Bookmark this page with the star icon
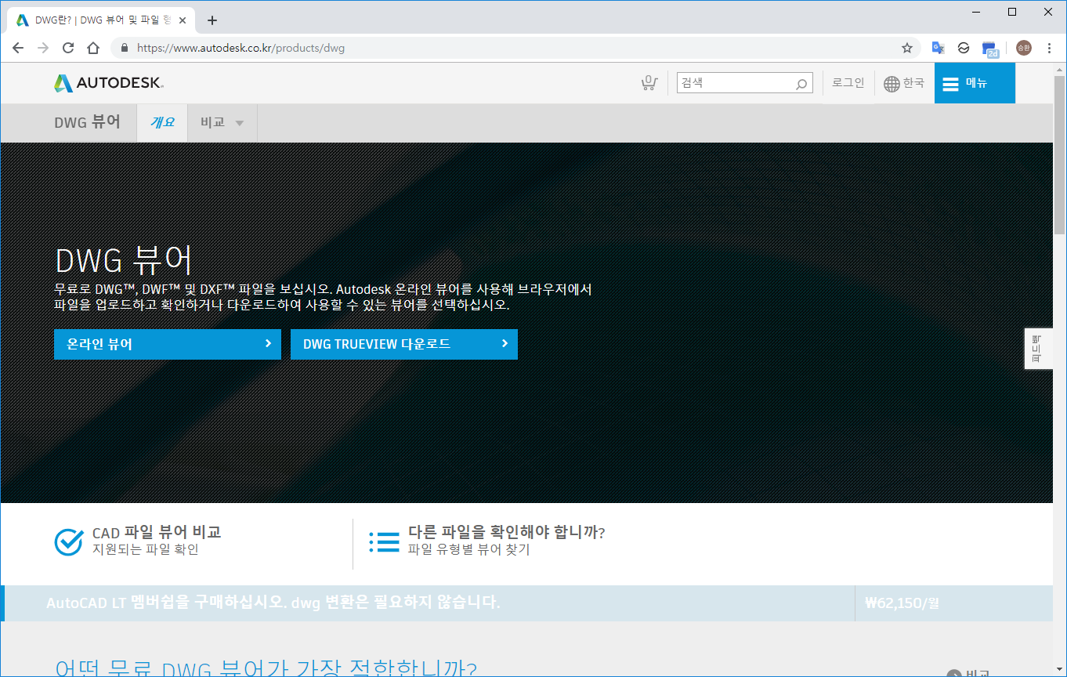This screenshot has width=1067, height=677. 907,48
